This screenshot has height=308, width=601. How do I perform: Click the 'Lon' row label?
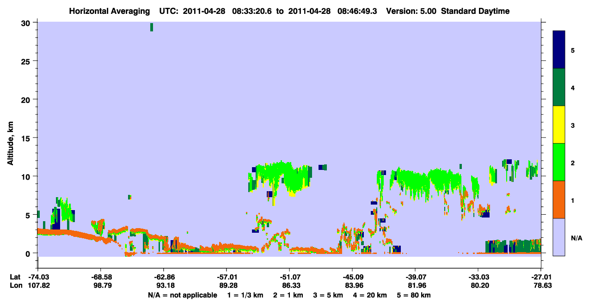coord(16,285)
